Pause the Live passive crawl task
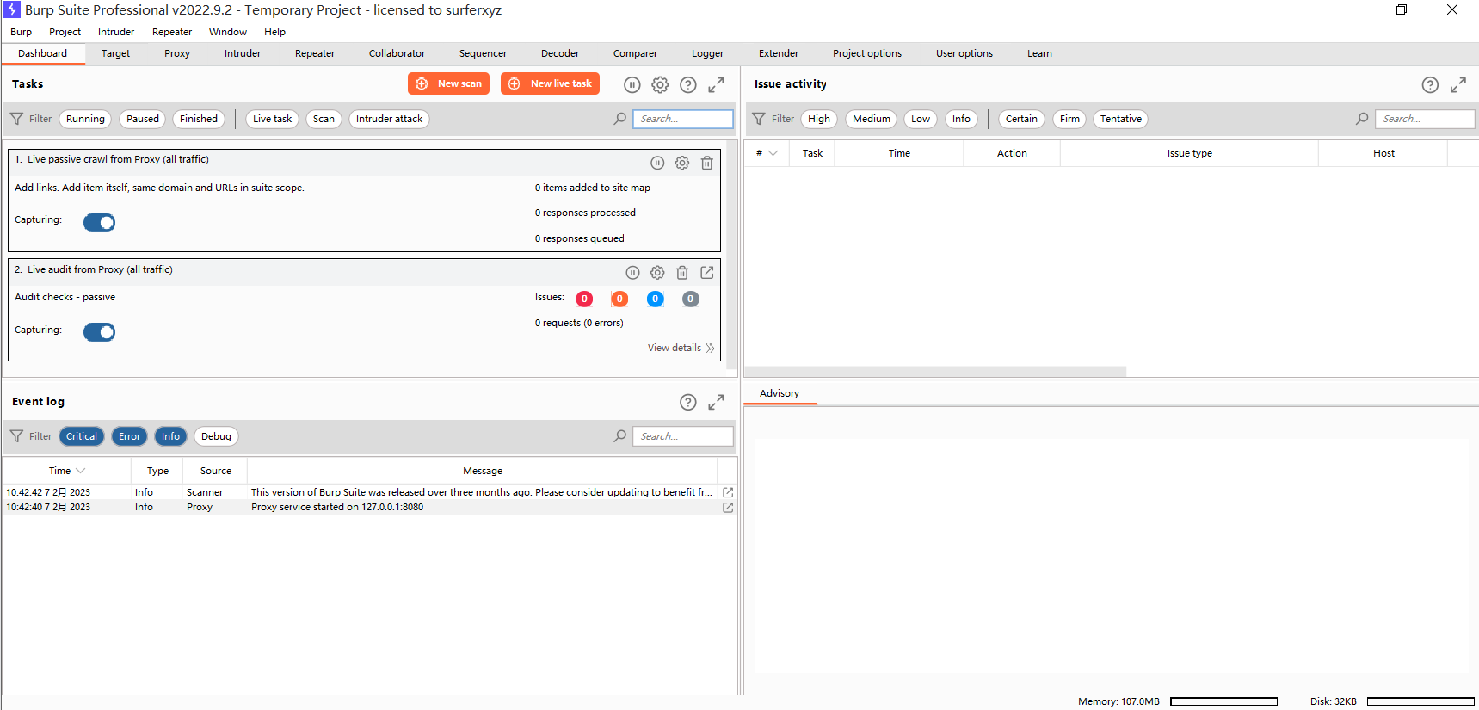This screenshot has height=710, width=1479. [x=657, y=163]
